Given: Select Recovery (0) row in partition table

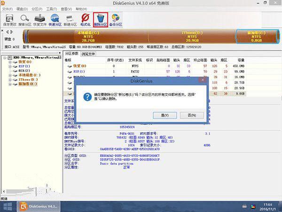Looking at the screenshot, I should [155, 66].
